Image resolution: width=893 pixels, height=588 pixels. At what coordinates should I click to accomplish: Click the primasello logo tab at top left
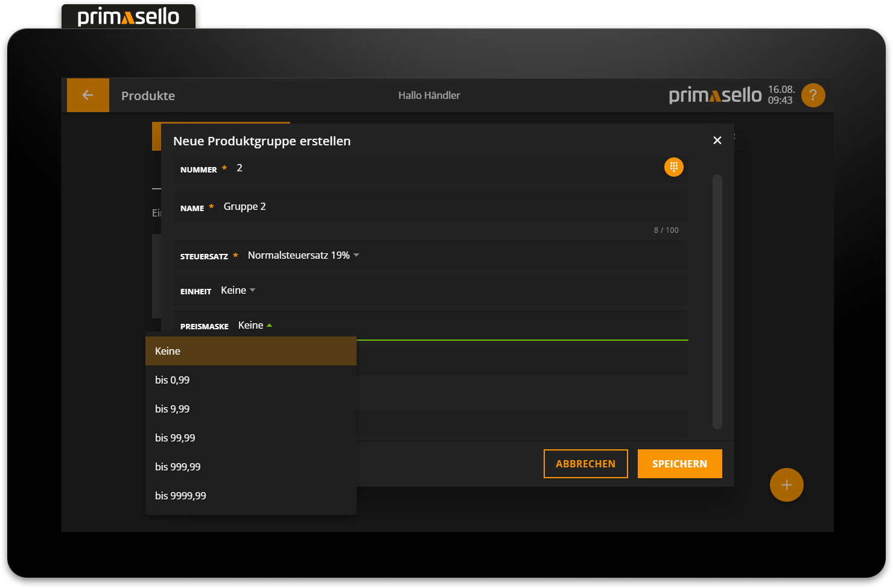(129, 16)
